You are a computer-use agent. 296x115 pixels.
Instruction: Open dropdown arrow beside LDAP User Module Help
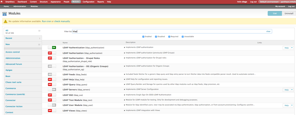(x=292, y=106)
